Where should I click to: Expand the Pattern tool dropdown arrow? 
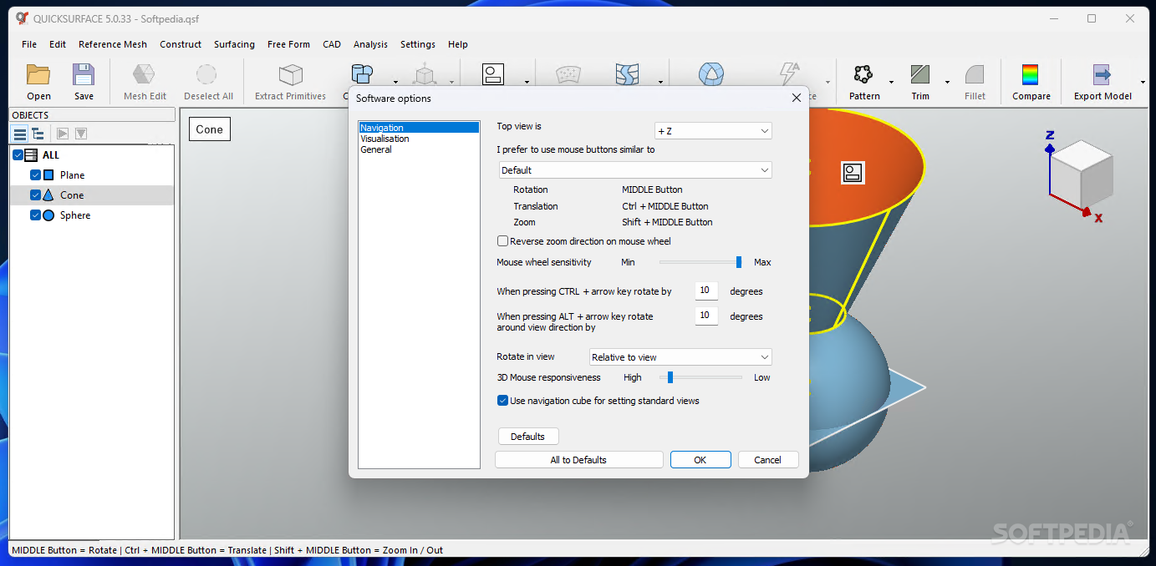[x=891, y=82]
